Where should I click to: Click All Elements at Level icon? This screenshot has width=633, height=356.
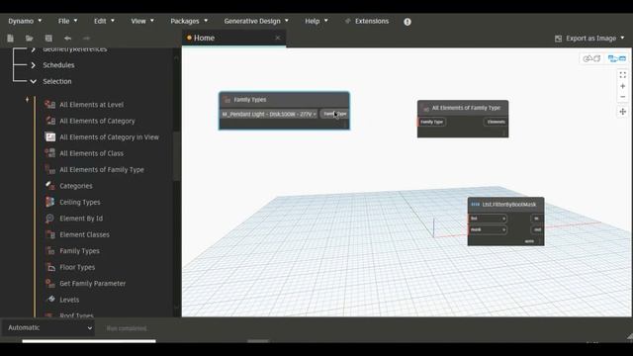coord(50,105)
